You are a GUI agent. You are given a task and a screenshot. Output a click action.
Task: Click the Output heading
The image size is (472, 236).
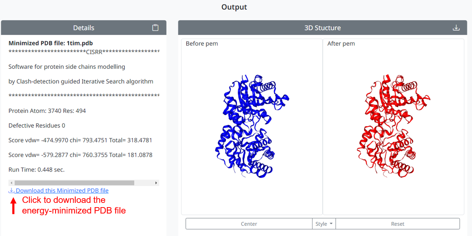point(234,7)
